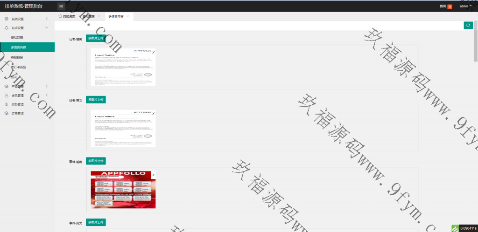This screenshot has width=478, height=232.
Task: Click the 系统设置 gear icon in sidebar
Action: point(6,19)
